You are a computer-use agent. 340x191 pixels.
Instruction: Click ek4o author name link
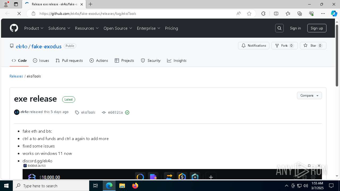coord(24,112)
